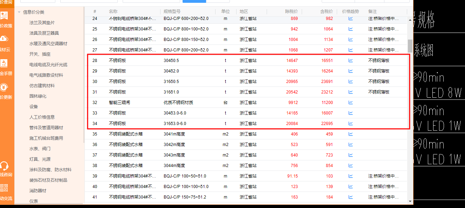Show price trend for row 40
The width and height of the screenshot is (465, 208).
click(350, 187)
